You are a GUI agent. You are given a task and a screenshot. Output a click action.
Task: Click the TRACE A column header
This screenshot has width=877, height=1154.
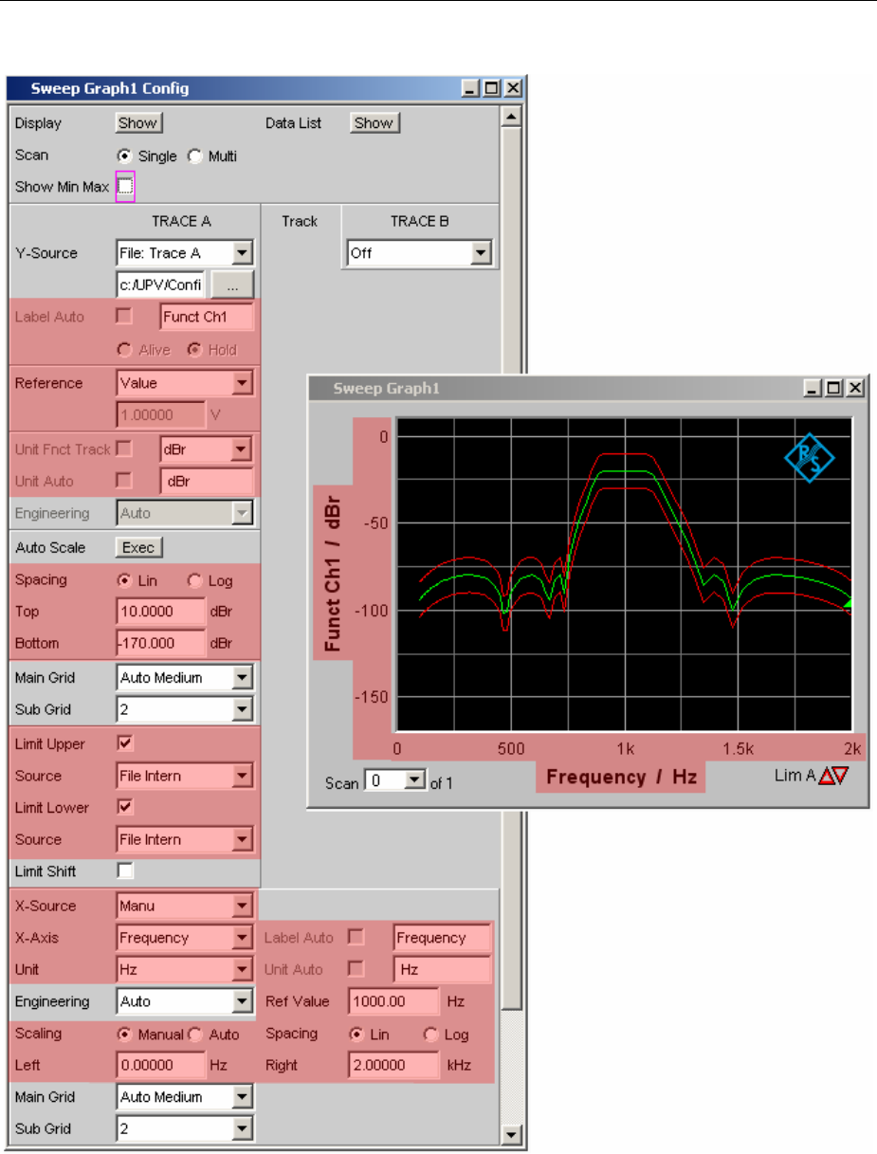tap(181, 221)
